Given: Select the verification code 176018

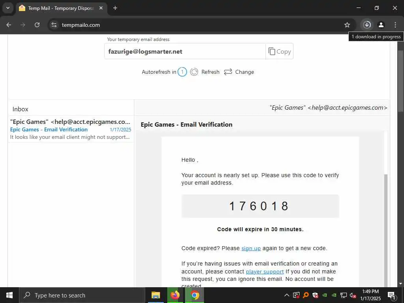Looking at the screenshot, I should (259, 206).
